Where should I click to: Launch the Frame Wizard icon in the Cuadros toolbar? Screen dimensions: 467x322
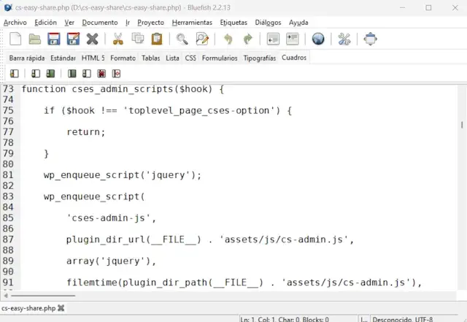pyautogui.click(x=15, y=73)
